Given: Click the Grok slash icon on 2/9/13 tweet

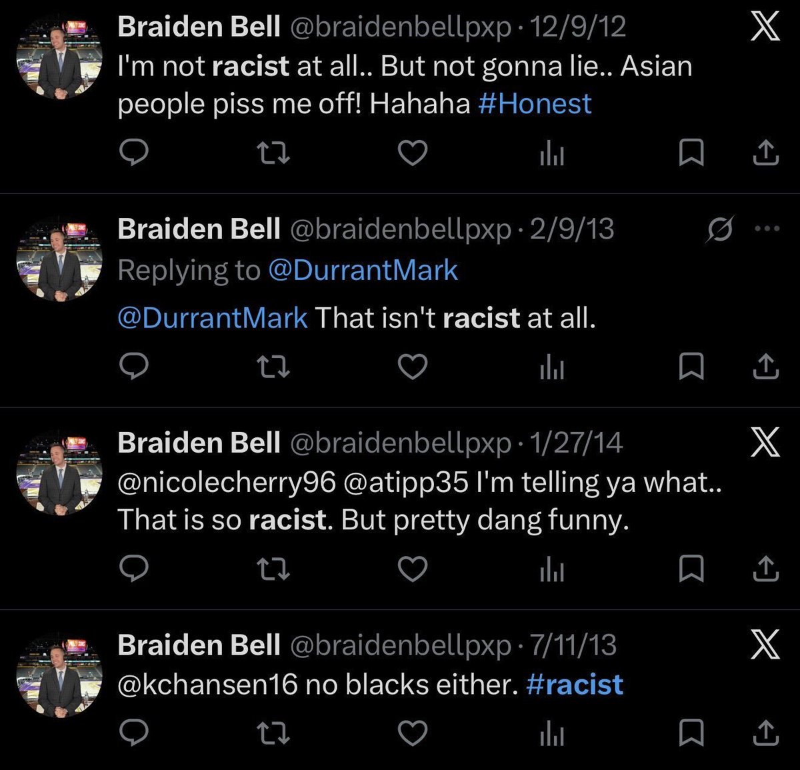Looking at the screenshot, I should pyautogui.click(x=720, y=229).
